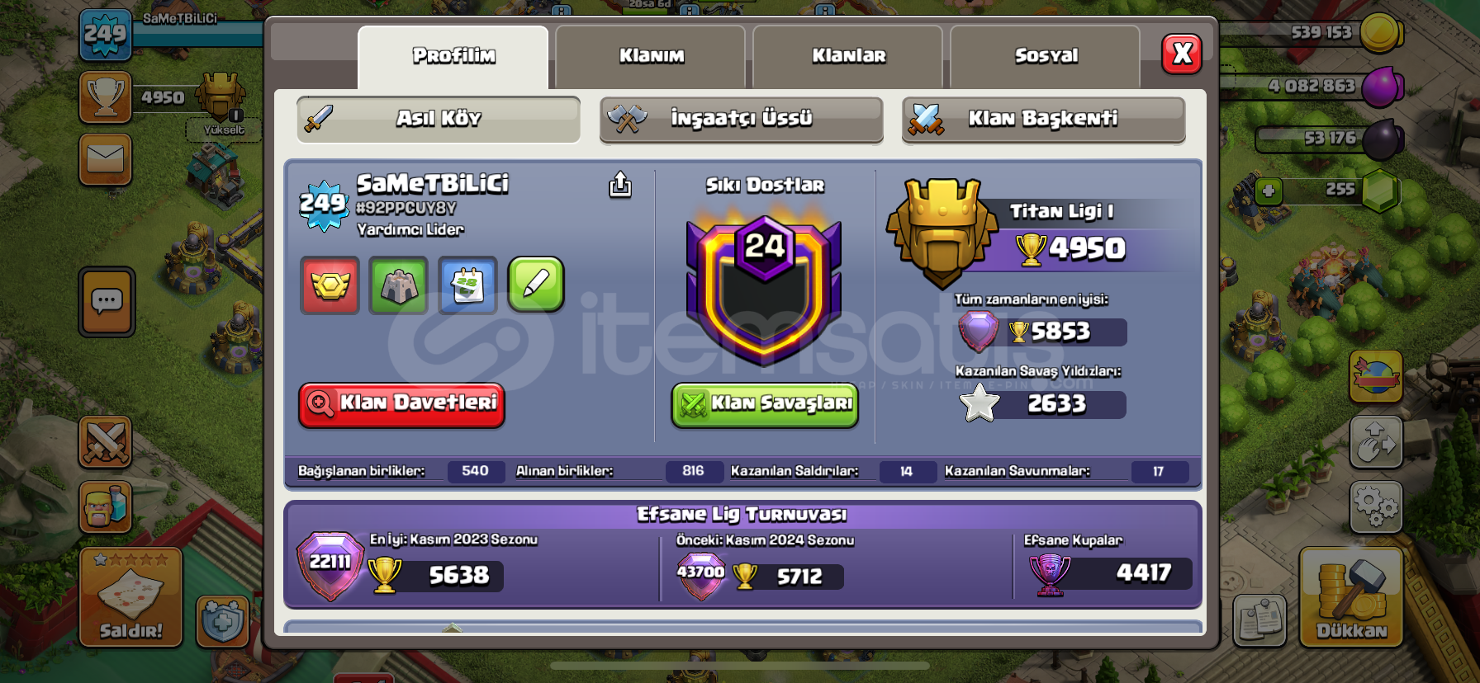This screenshot has width=1480, height=683.
Task: Select the Klan Başkenti view
Action: (1043, 119)
